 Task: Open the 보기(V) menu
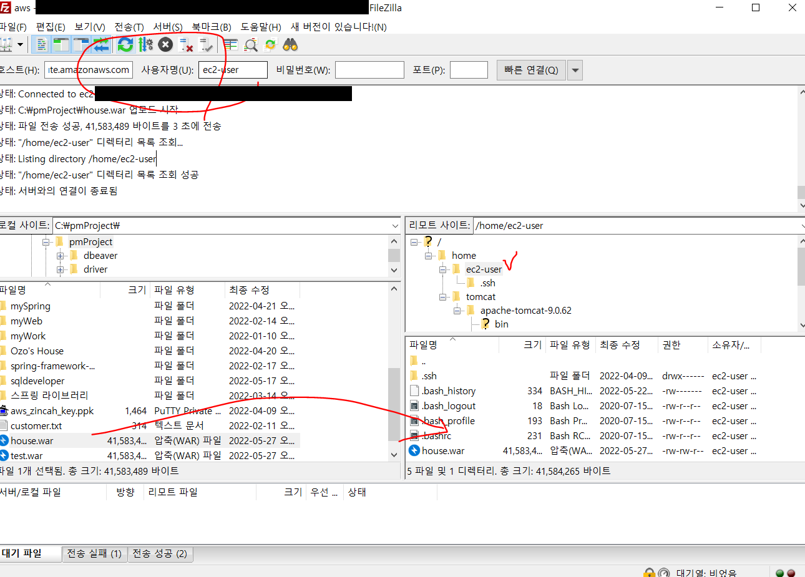(x=90, y=27)
